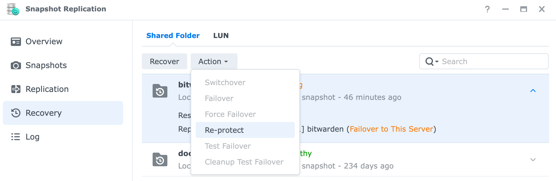This screenshot has height=181, width=556.
Task: Open the Overview sidebar icon
Action: click(x=16, y=42)
